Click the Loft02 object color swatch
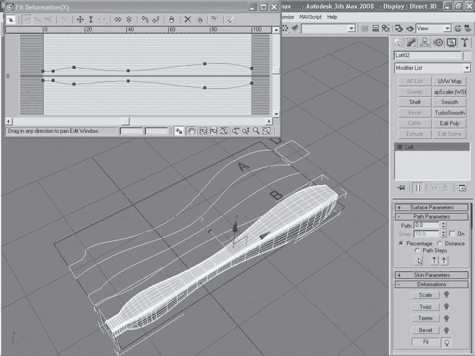475x356 pixels. (466, 55)
